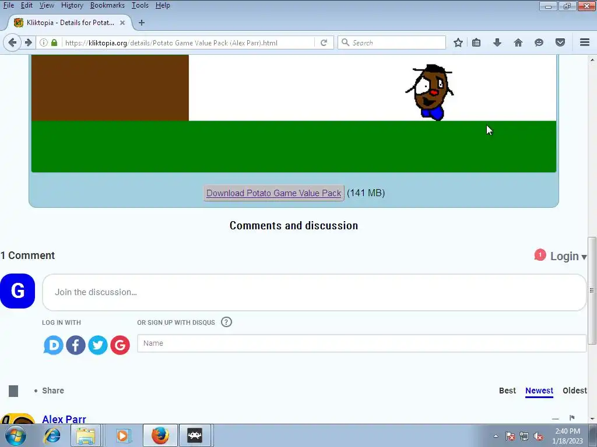Open the Hello chat smiley icon
597x447 pixels.
coord(539,42)
